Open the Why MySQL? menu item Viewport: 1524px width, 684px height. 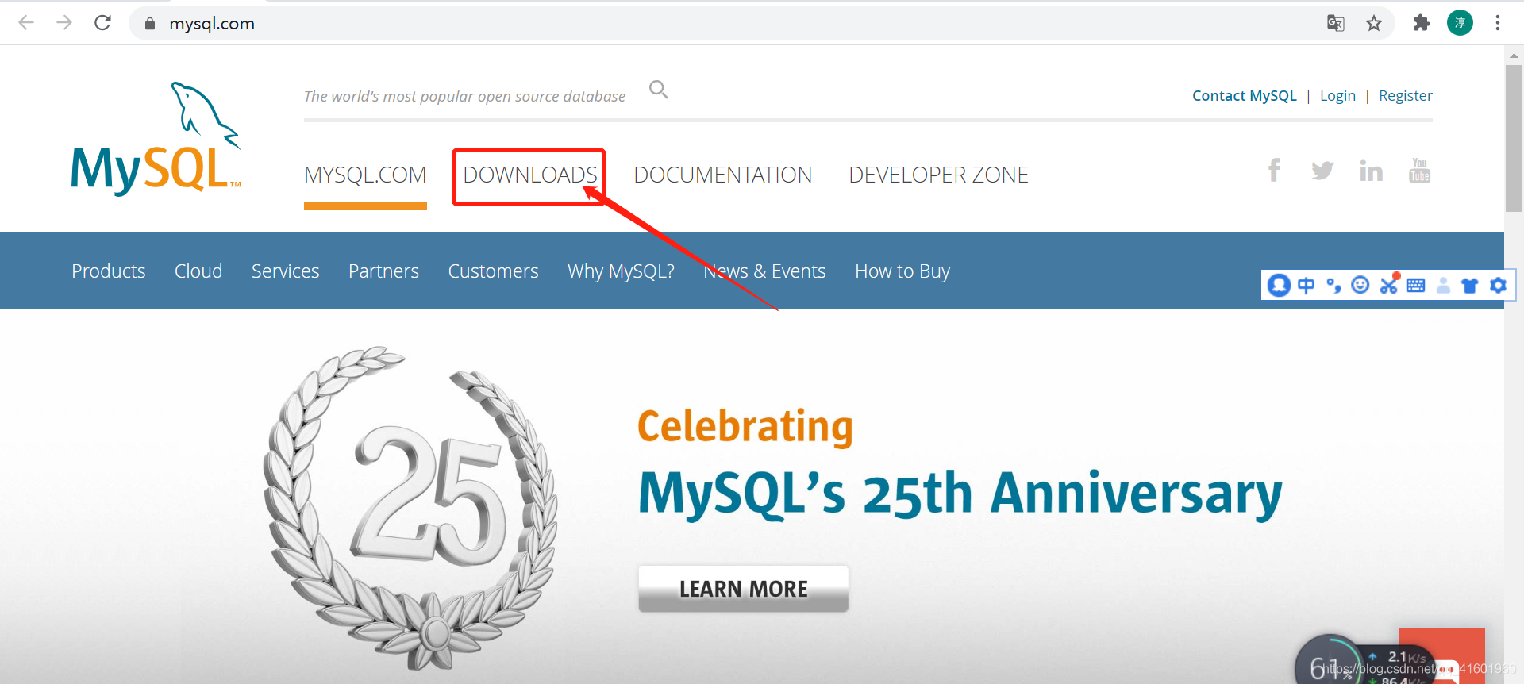[621, 271]
